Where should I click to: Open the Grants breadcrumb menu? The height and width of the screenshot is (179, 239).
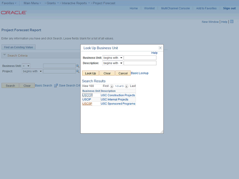53,3
